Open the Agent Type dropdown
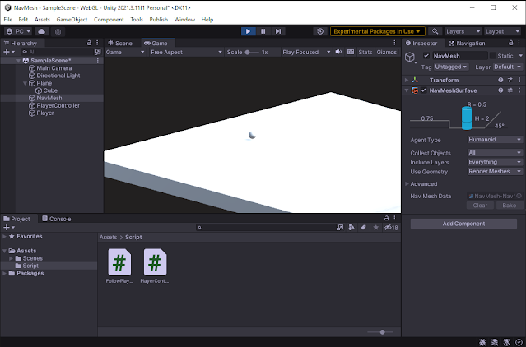Image resolution: width=526 pixels, height=347 pixels. 494,140
